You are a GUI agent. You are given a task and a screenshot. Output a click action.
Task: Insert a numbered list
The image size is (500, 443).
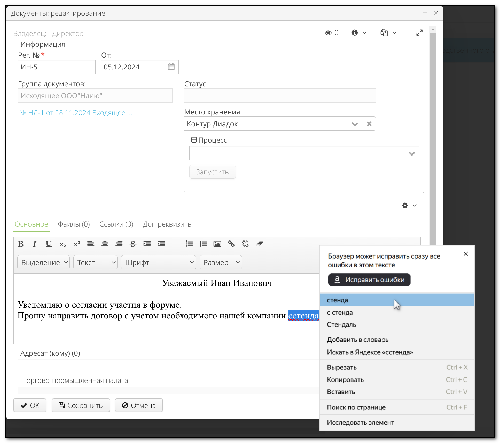[x=189, y=244]
